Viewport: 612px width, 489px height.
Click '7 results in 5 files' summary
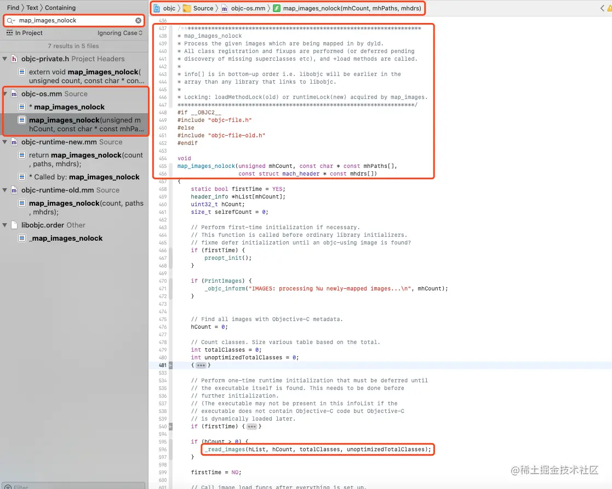tap(73, 46)
